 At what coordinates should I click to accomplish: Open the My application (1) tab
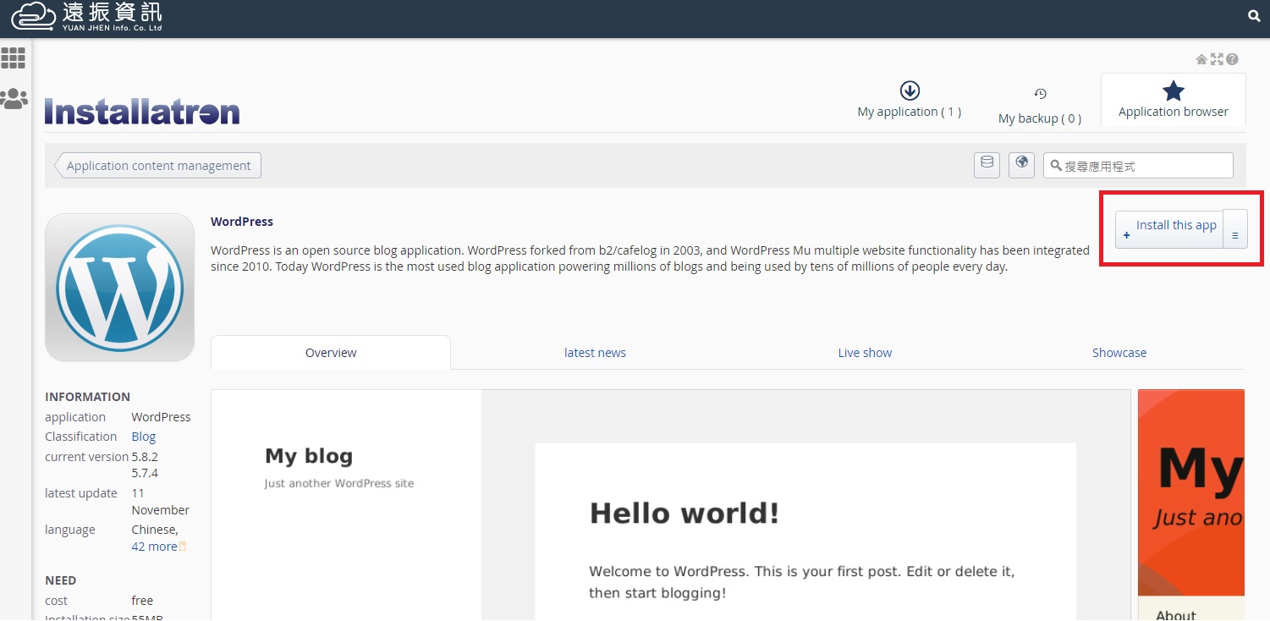point(910,100)
